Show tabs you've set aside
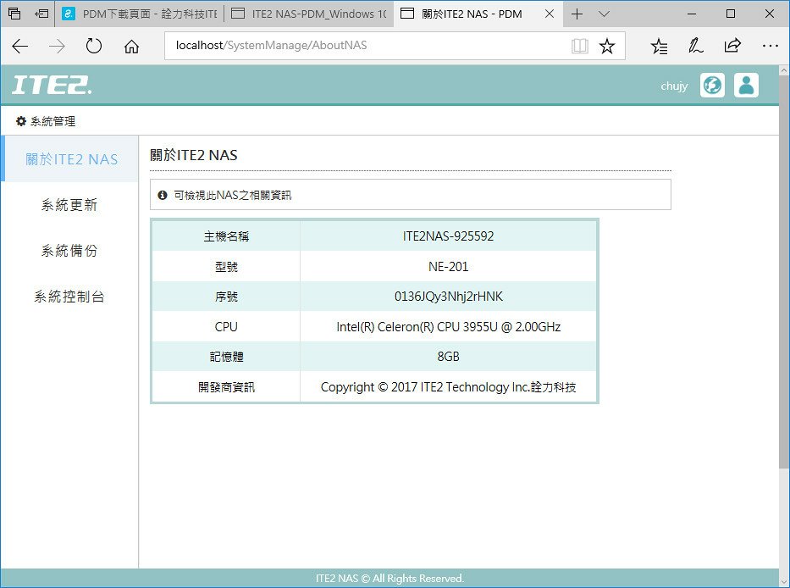790x588 pixels. (14, 14)
